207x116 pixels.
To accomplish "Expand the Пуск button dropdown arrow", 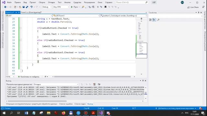I will [x=79, y=7].
